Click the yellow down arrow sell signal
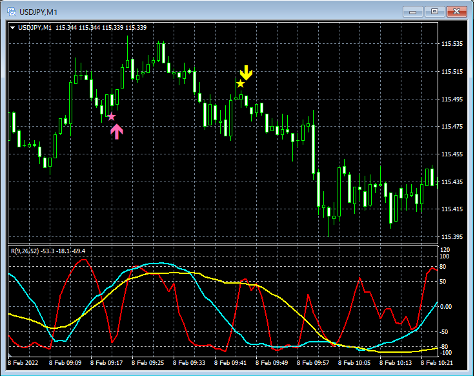The image size is (475, 376). (246, 73)
